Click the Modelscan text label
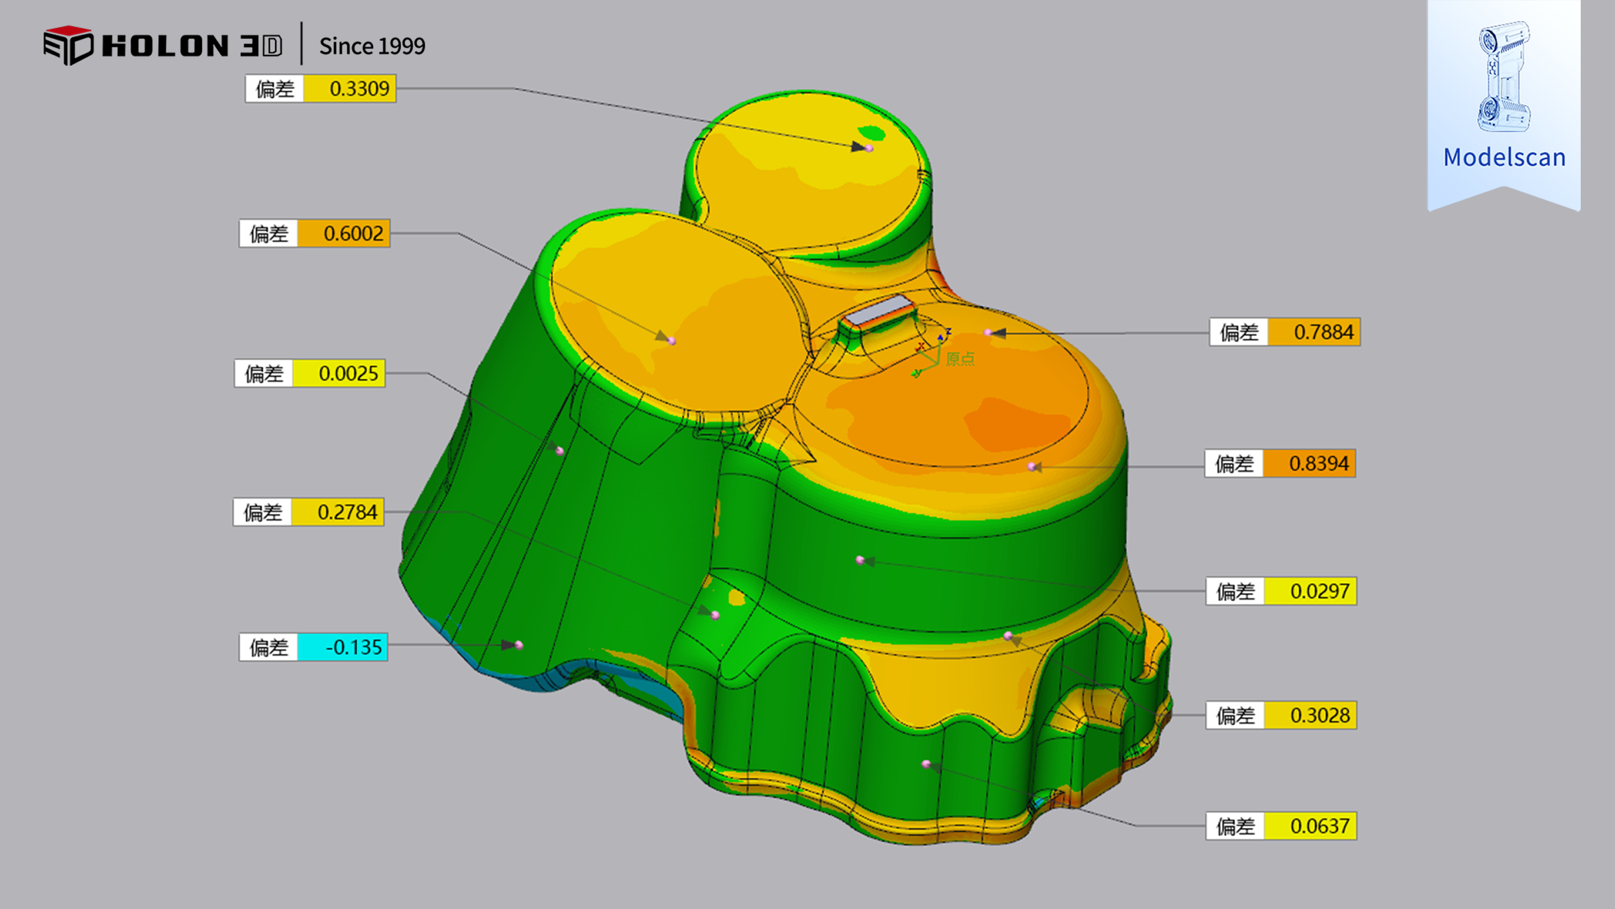 (1504, 158)
